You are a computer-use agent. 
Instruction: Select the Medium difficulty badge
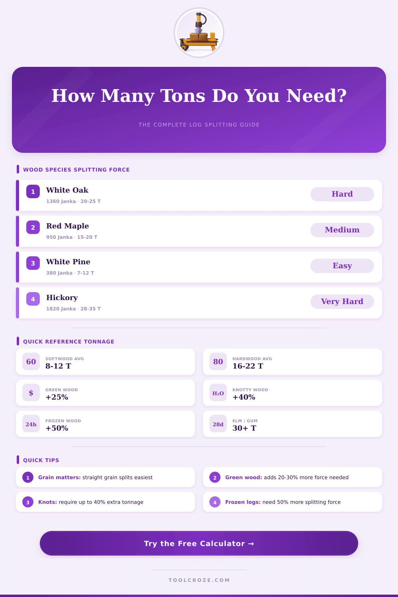(x=342, y=230)
